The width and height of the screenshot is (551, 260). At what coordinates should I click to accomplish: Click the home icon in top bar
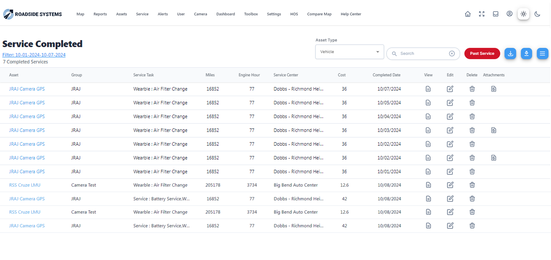coord(468,14)
